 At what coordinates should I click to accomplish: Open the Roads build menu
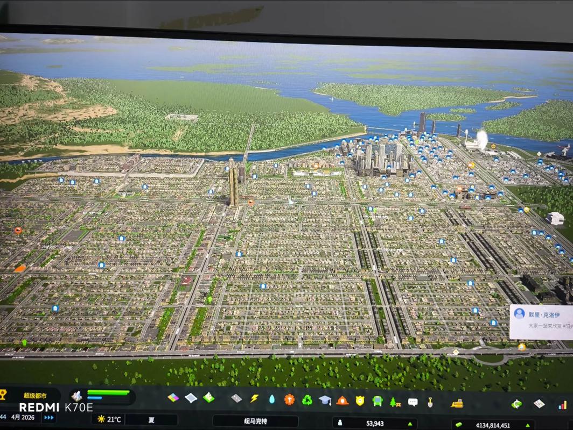pyautogui.click(x=236, y=398)
